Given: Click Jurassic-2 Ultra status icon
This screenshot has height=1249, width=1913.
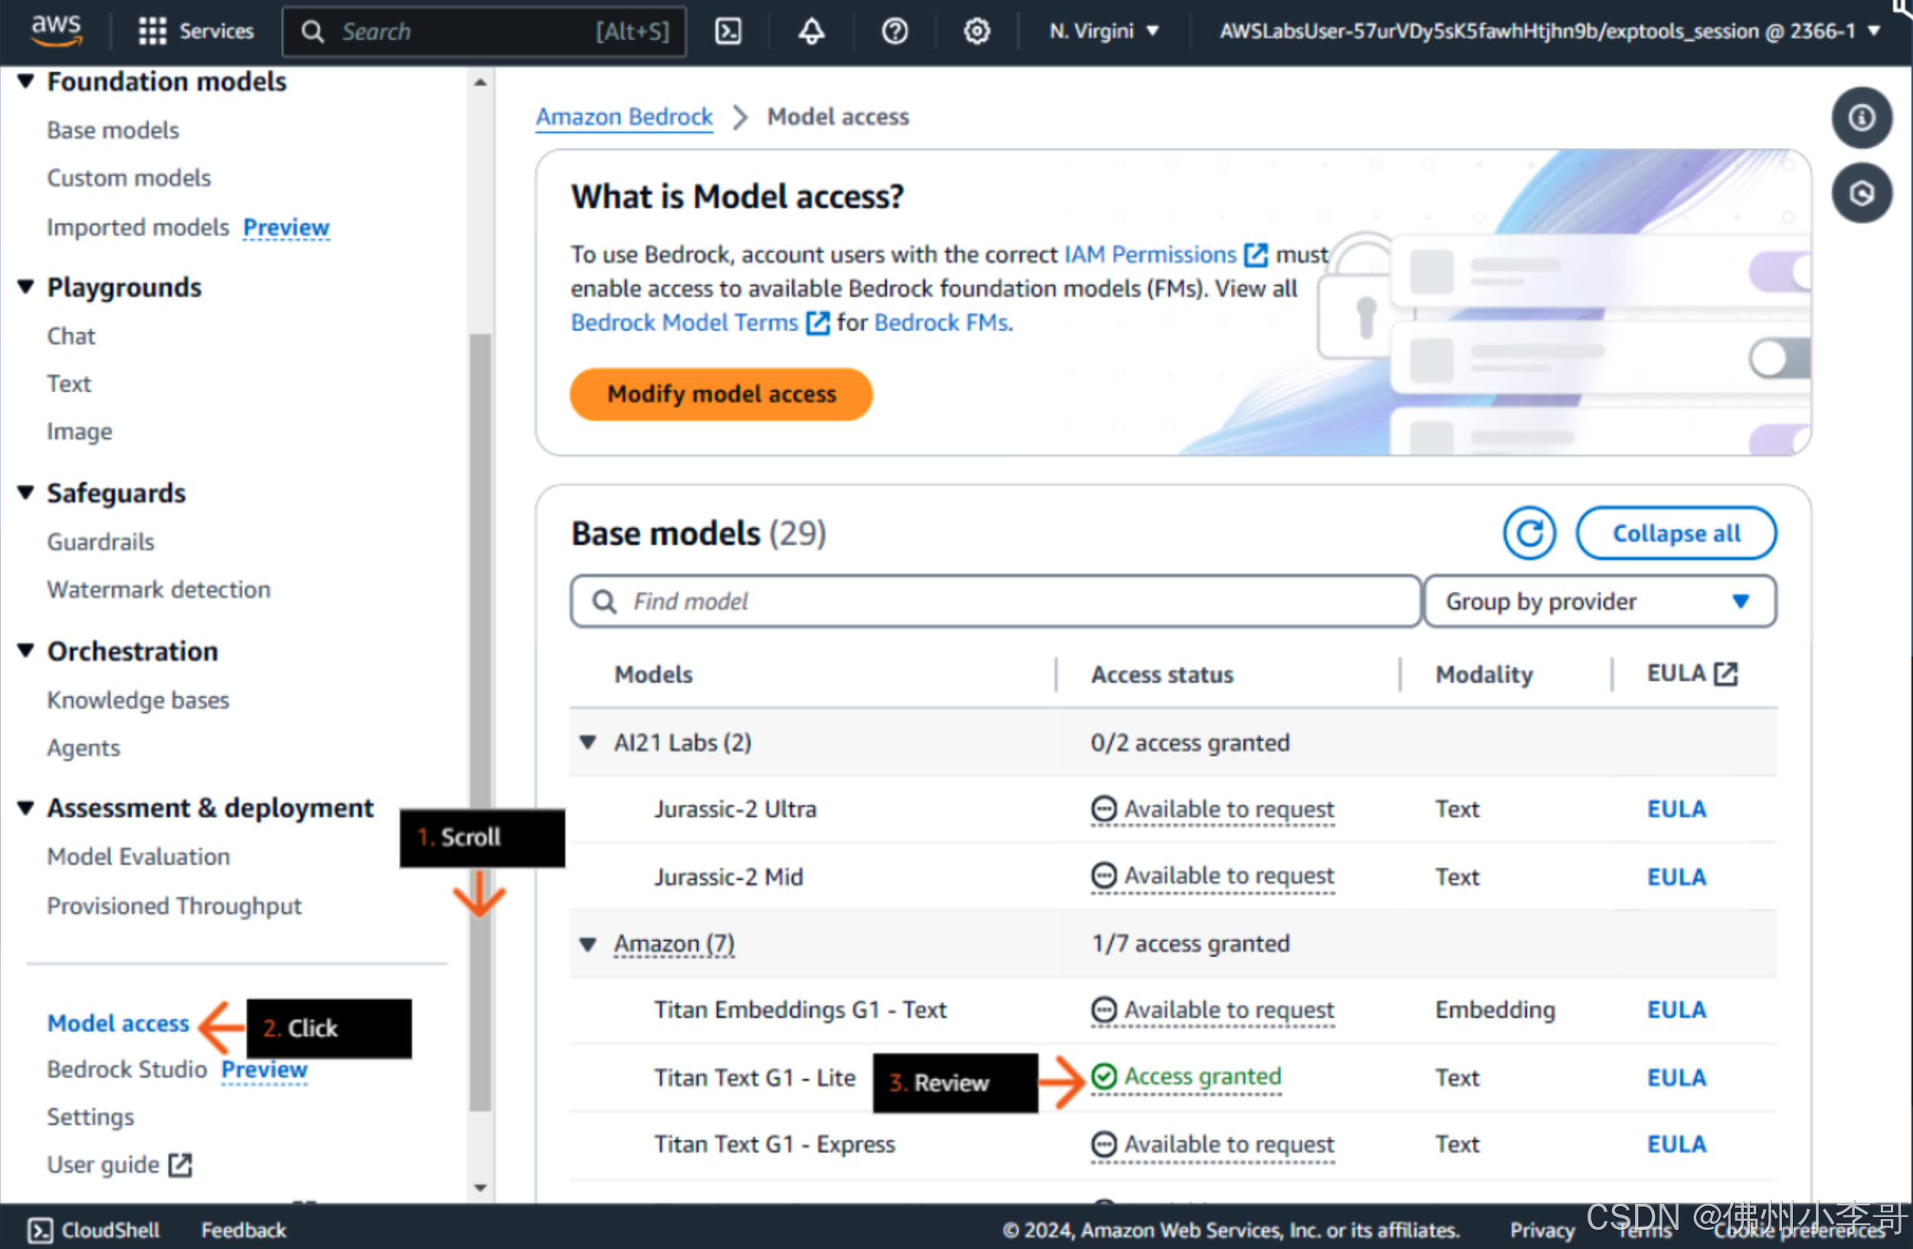Looking at the screenshot, I should (x=1104, y=809).
